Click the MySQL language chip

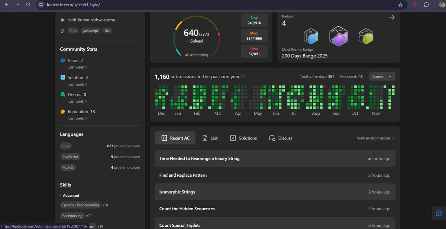click(x=68, y=168)
